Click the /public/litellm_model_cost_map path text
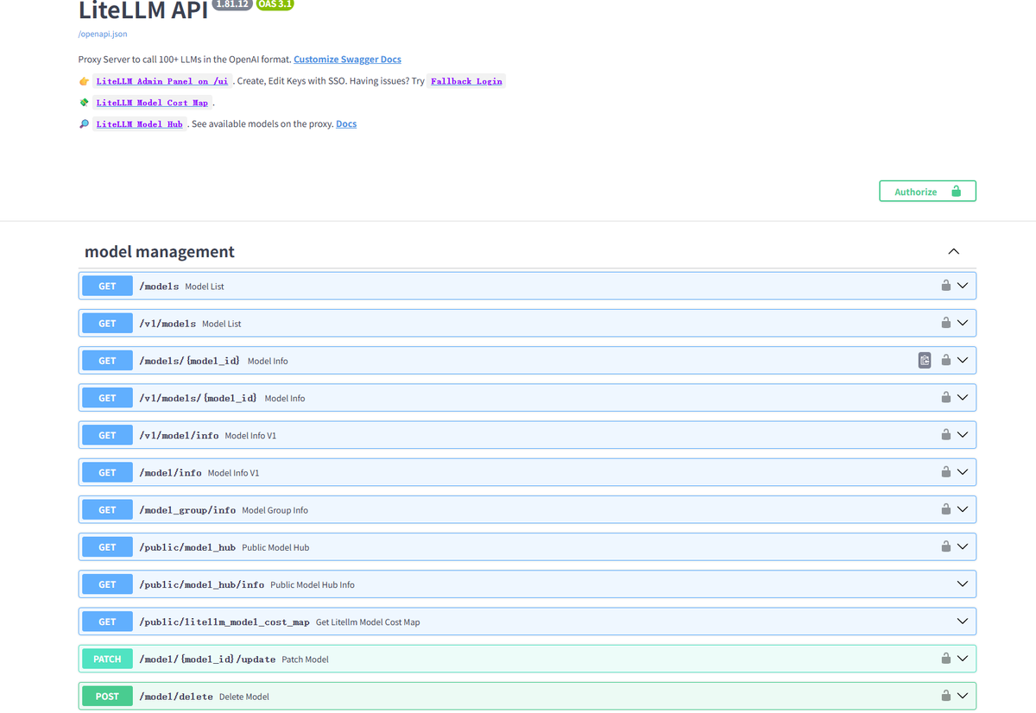Viewport: 1036px width, 713px height. pyautogui.click(x=224, y=622)
